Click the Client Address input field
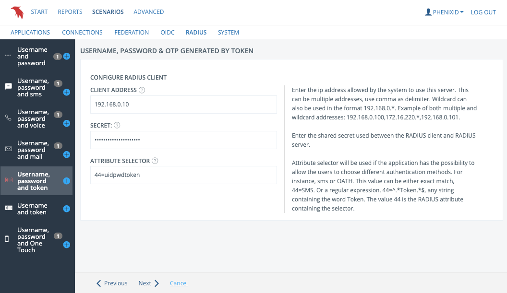 pos(183,105)
